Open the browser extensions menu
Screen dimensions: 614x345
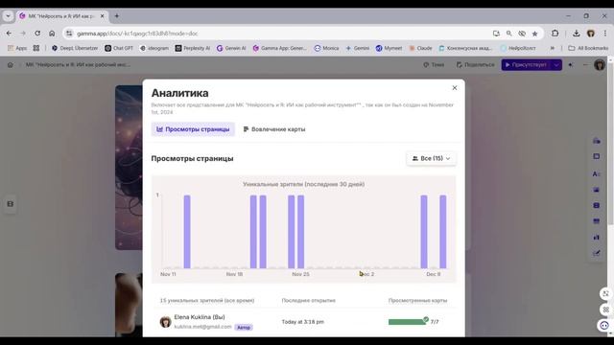click(555, 34)
